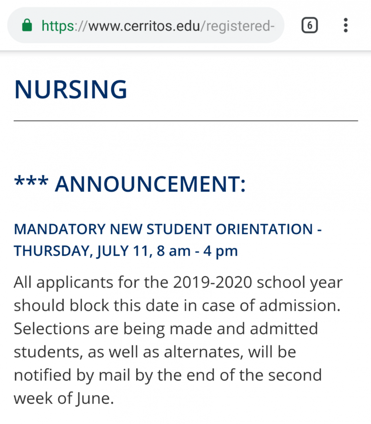371x424 pixels.
Task: Open the tab switcher showing 6 tabs
Action: pyautogui.click(x=309, y=25)
